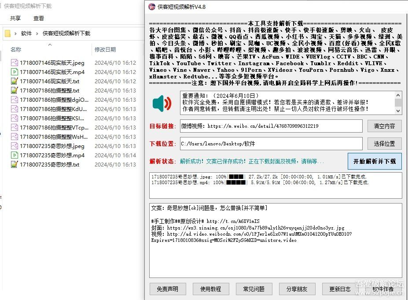Click the sort arrow above the 名称 column
The image size is (408, 300).
[x=50, y=44]
